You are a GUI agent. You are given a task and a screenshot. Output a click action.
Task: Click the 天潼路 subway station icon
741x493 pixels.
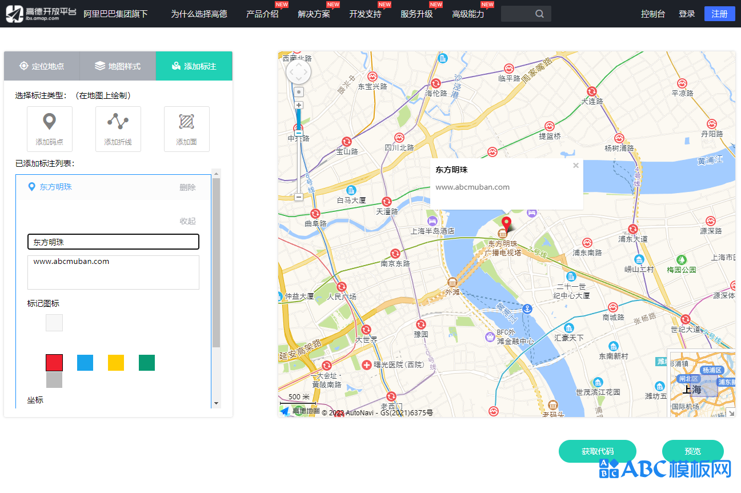coord(387,202)
